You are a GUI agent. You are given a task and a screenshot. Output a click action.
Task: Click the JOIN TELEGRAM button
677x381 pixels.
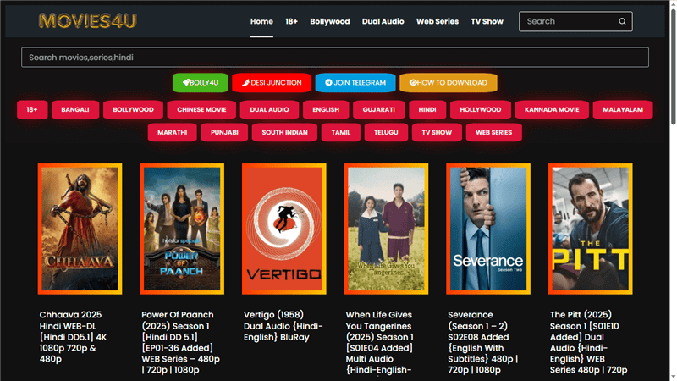(x=355, y=82)
